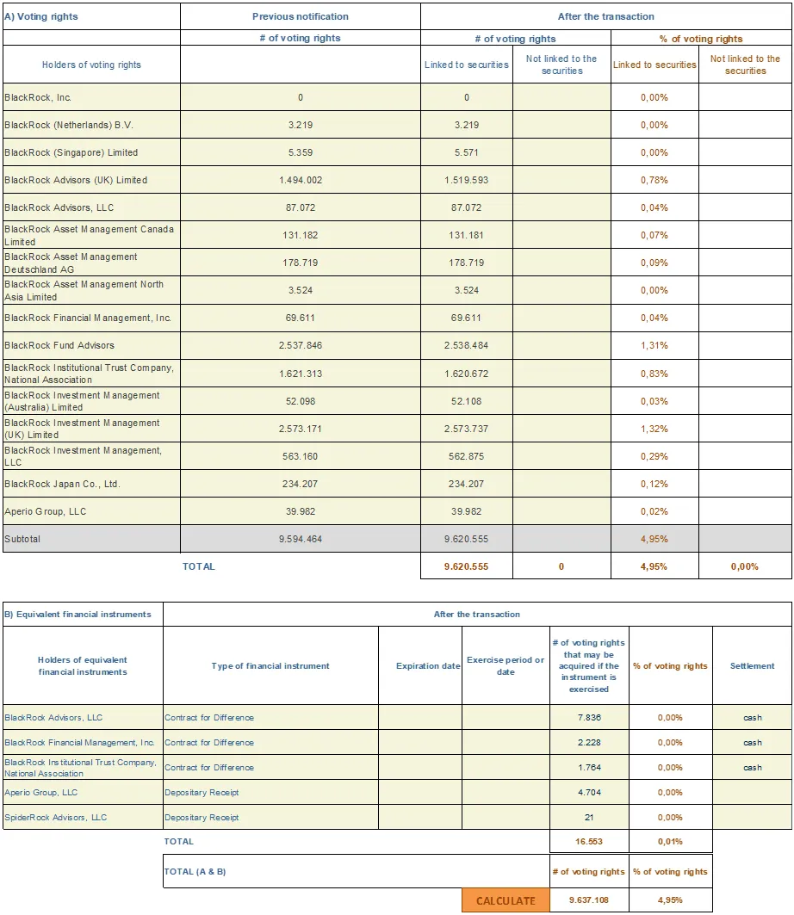Select BlackRock Asset Management Canada Limited cell
Image resolution: width=794 pixels, height=915 pixels.
pyautogui.click(x=91, y=235)
